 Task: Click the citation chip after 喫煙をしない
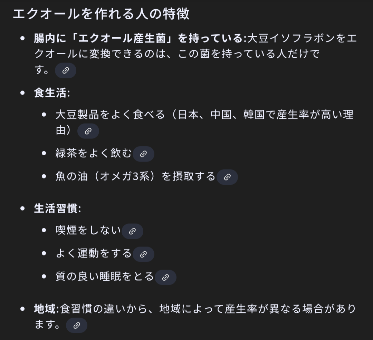pyautogui.click(x=132, y=231)
